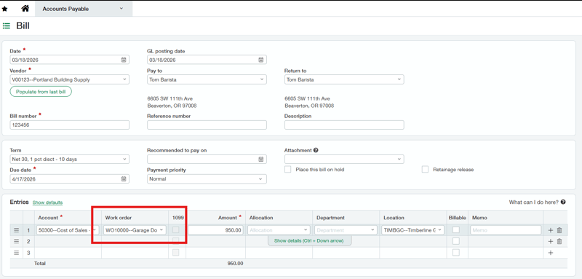Open the Date calendar picker
Screen dimensions: 582x279
point(124,60)
